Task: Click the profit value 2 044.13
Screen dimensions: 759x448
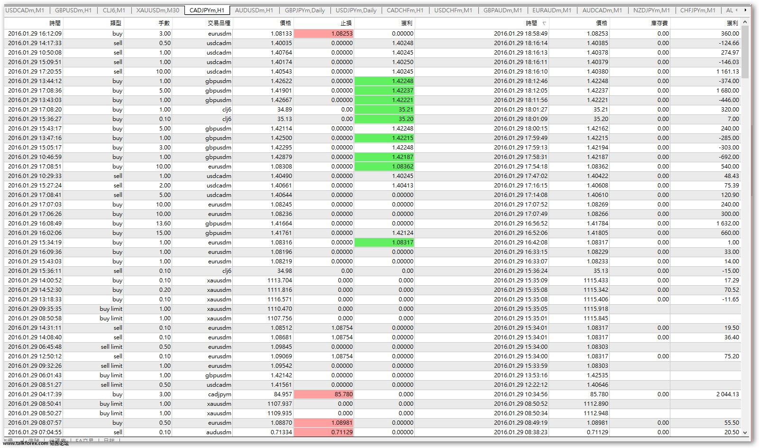Action: click(728, 394)
